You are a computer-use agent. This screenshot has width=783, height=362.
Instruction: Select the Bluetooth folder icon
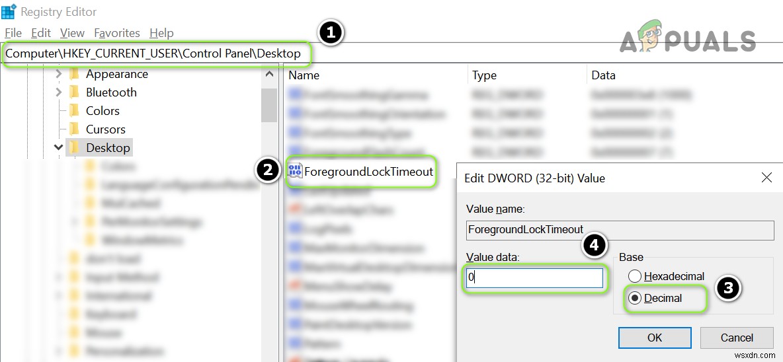(x=75, y=92)
